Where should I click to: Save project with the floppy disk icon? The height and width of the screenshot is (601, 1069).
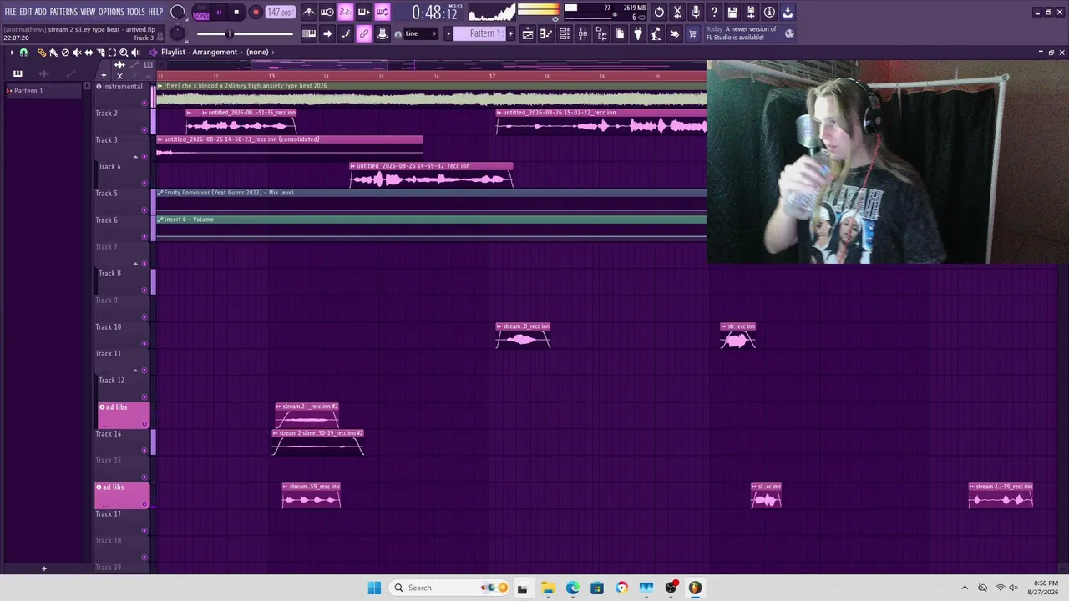coord(732,12)
